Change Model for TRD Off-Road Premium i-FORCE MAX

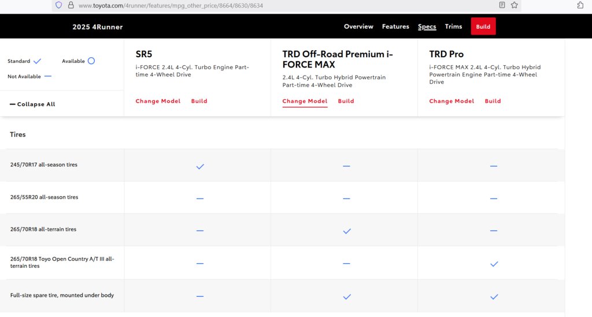click(x=305, y=101)
